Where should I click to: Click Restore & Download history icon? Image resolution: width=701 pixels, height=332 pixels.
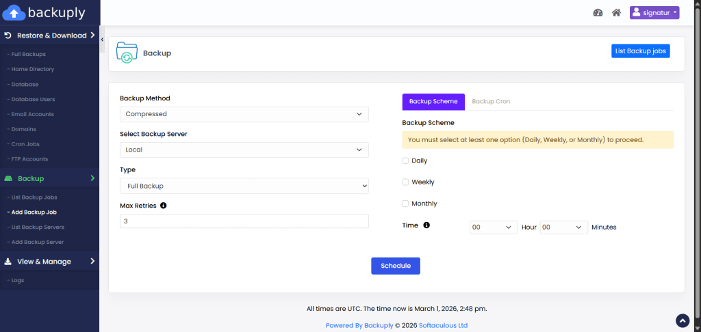click(8, 36)
